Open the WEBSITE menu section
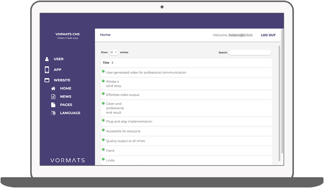The image size is (324, 188). point(62,80)
